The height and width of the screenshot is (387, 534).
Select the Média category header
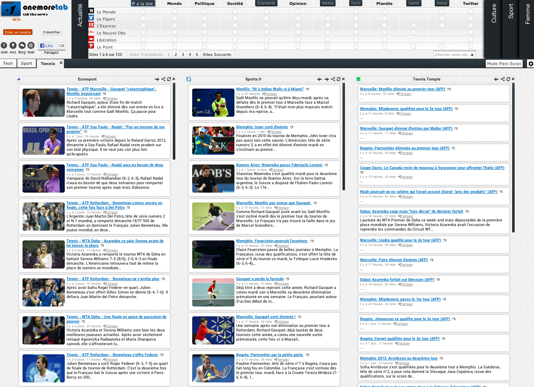[328, 3]
